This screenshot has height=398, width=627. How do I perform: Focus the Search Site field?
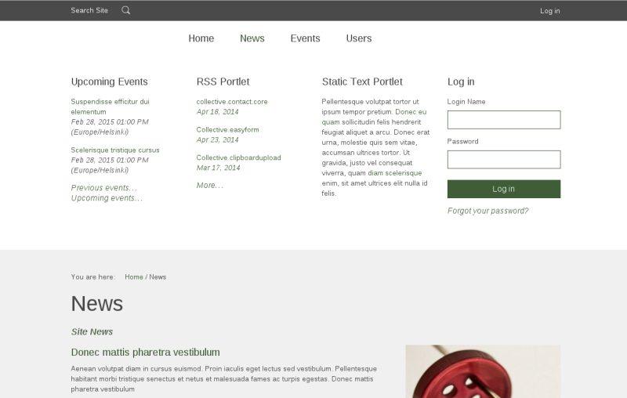pyautogui.click(x=89, y=10)
